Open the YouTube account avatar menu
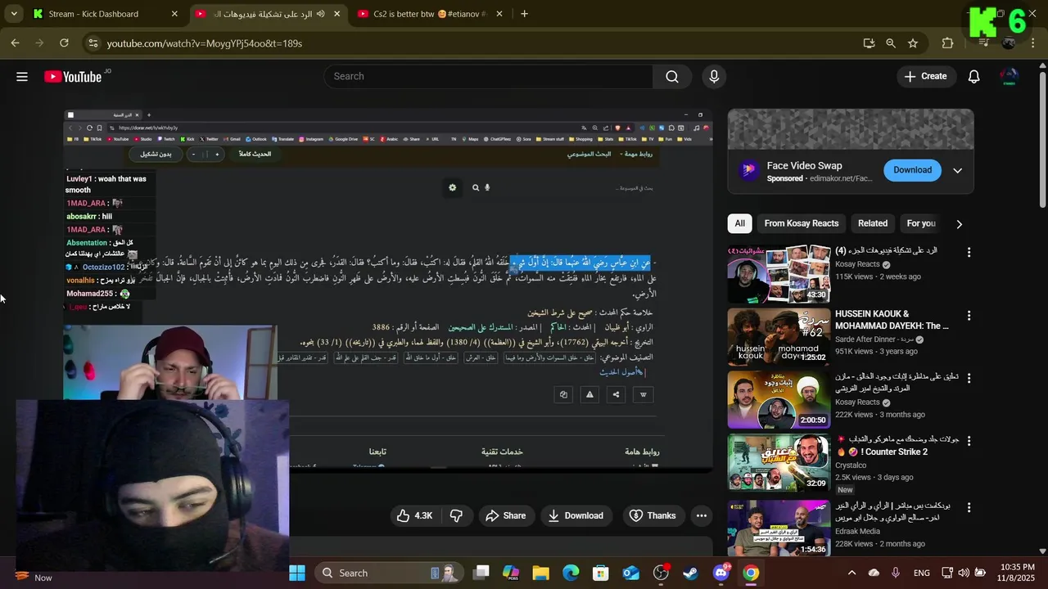1048x589 pixels. pos(1009,76)
